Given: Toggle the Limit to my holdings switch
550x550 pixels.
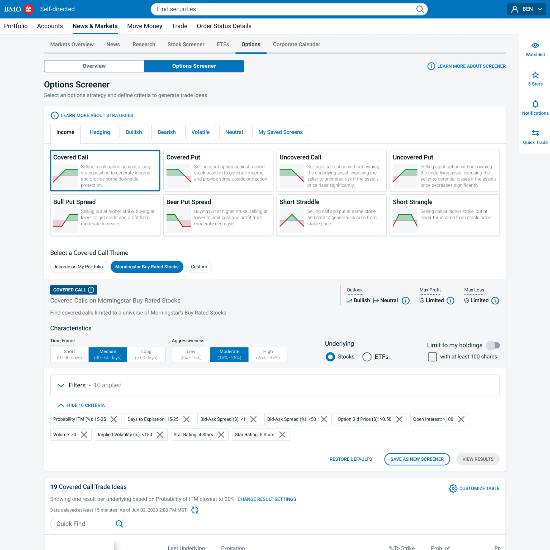Looking at the screenshot, I should pos(493,345).
